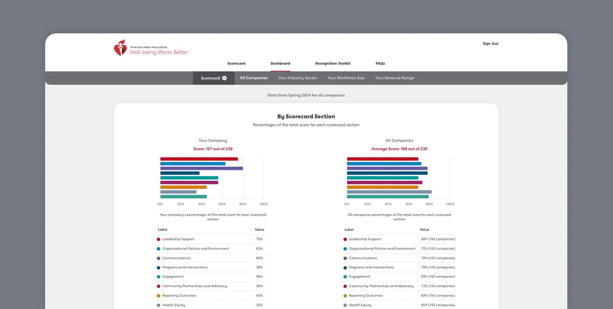
Task: Click the American Heart Association logo
Action: [x=152, y=48]
